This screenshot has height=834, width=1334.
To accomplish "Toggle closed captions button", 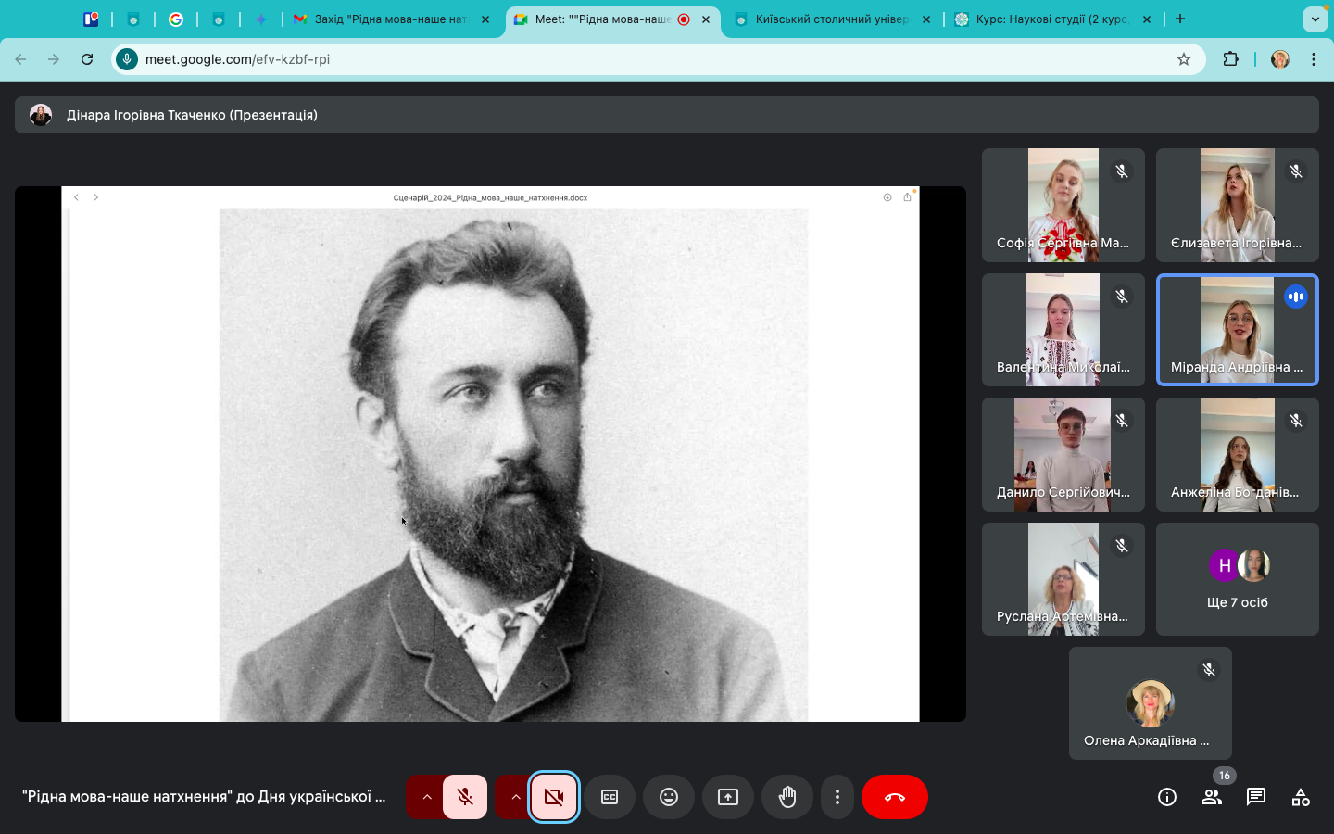I will [x=610, y=797].
